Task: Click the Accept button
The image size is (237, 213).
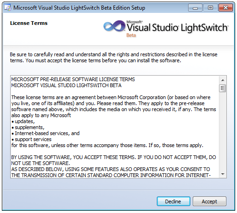Action: pyautogui.click(x=209, y=201)
